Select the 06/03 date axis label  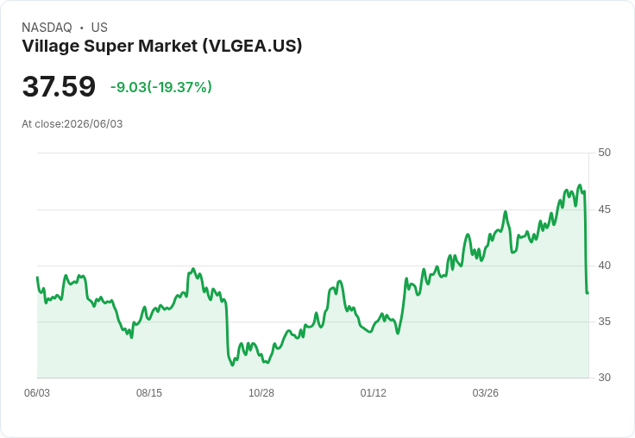click(37, 392)
